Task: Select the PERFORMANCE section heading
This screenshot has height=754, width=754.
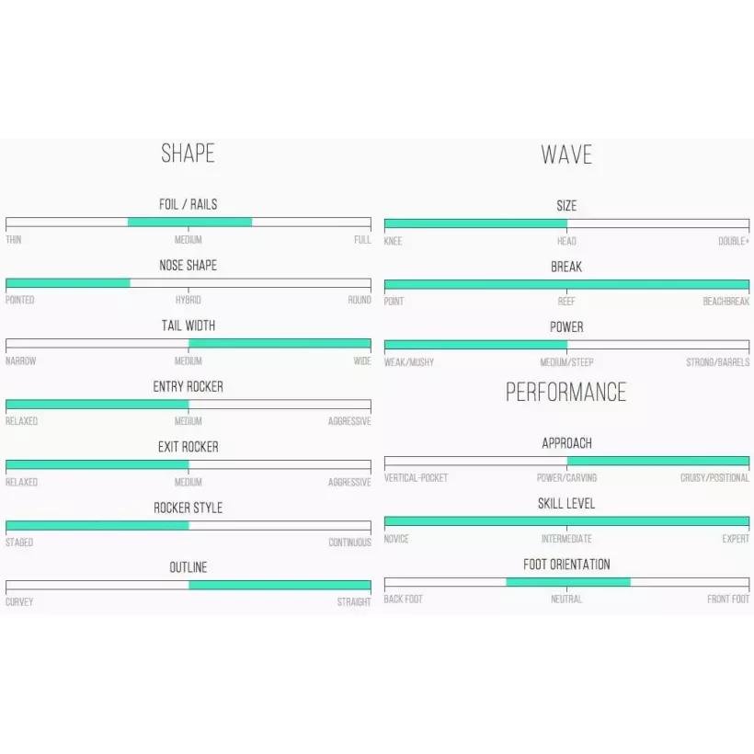Action: pos(566,393)
